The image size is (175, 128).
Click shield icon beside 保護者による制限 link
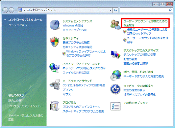click(x=125, y=32)
